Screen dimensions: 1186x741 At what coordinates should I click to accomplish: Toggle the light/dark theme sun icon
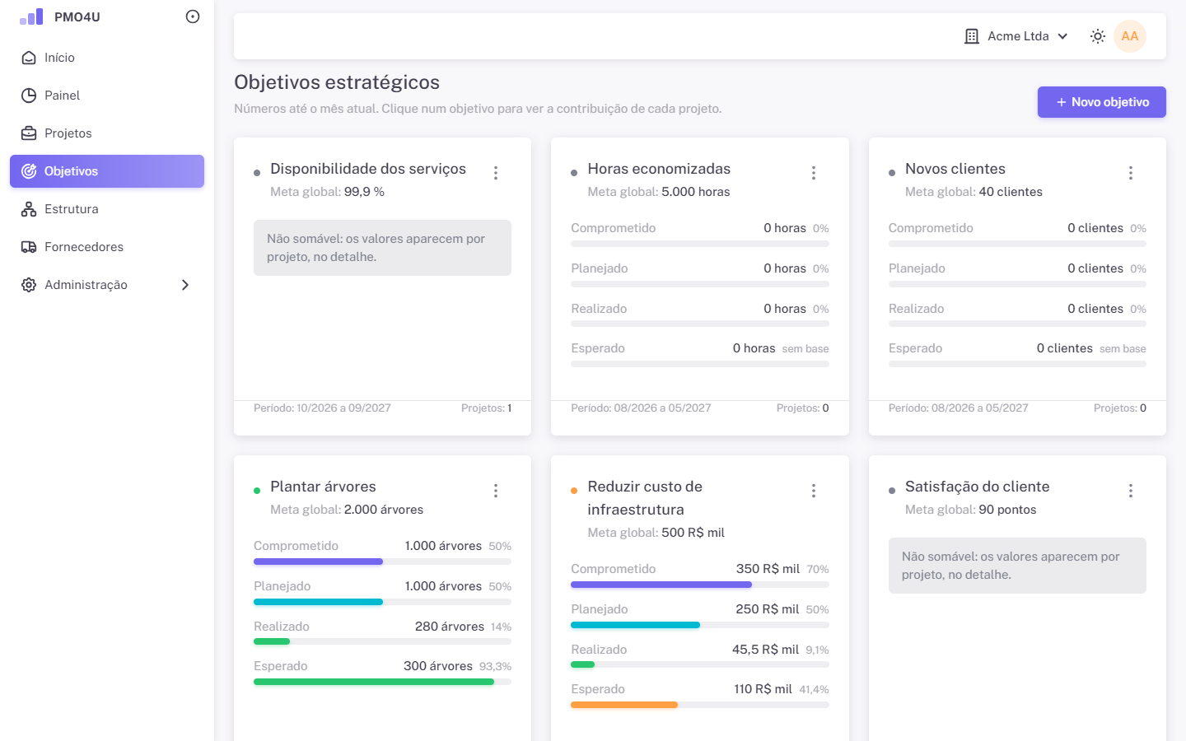pyautogui.click(x=1098, y=36)
